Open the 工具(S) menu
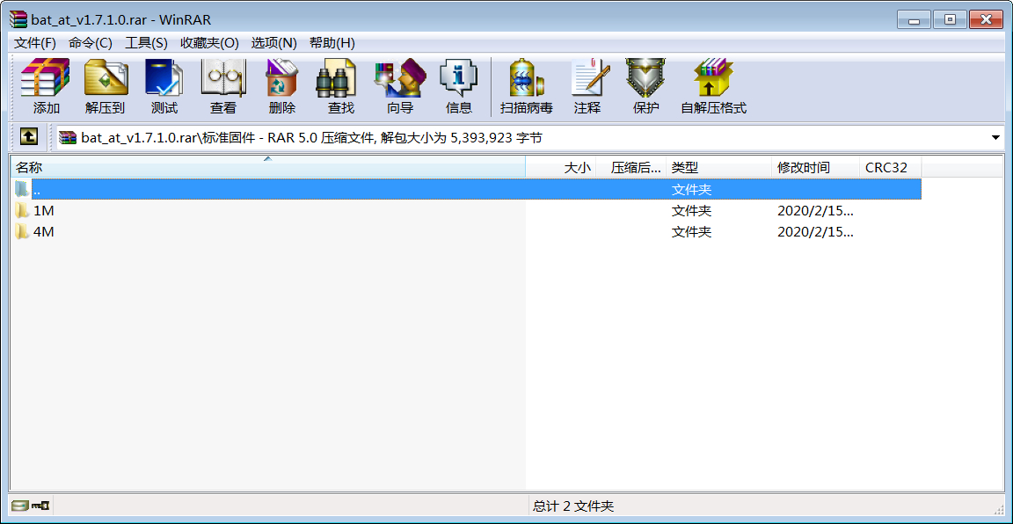This screenshot has width=1013, height=524. [x=146, y=43]
